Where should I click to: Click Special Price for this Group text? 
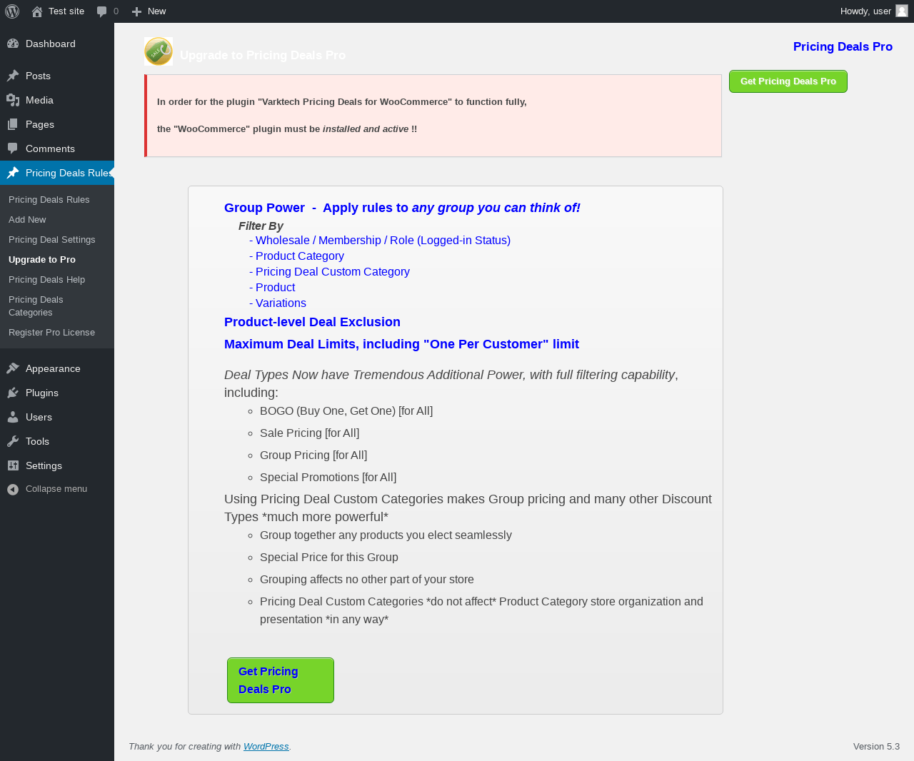tap(329, 558)
